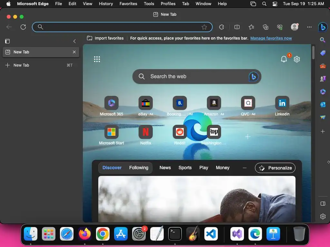Select the News feed tab
Screen dimensions: 330x247
pos(165,168)
